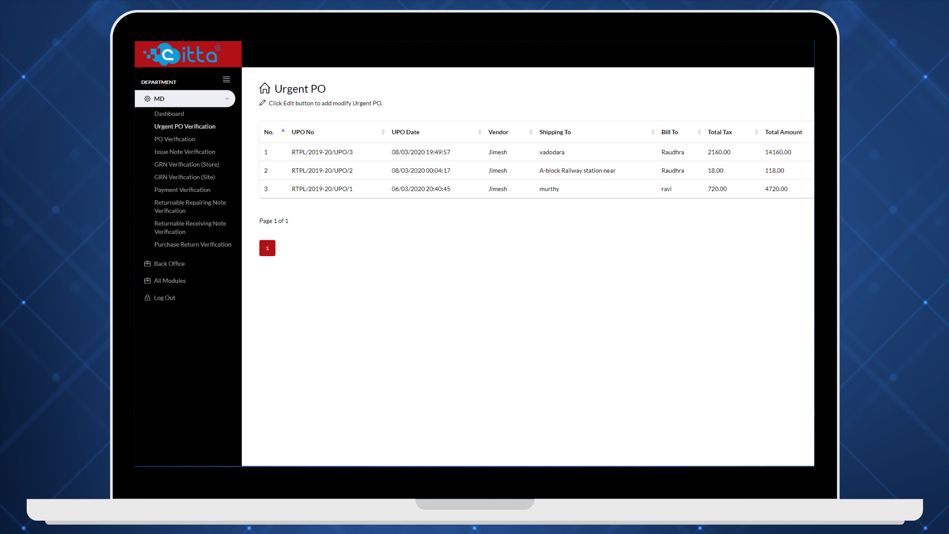Click the No. column sort arrow icon
949x534 pixels.
(283, 131)
